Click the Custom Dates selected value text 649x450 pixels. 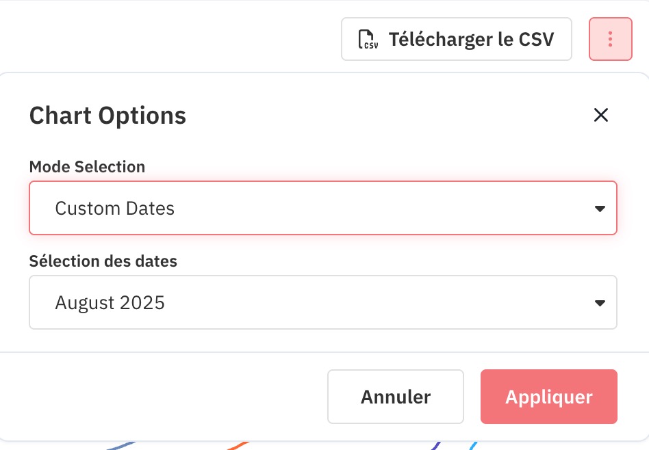click(114, 209)
